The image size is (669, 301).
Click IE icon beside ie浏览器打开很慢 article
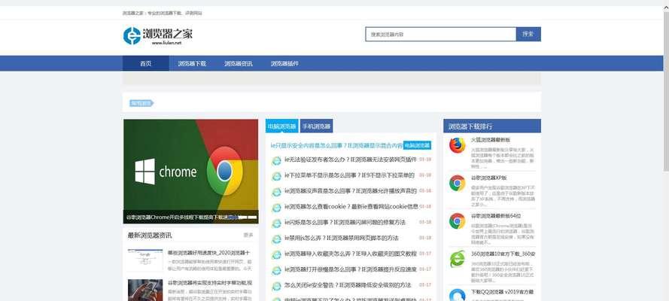[276, 270]
